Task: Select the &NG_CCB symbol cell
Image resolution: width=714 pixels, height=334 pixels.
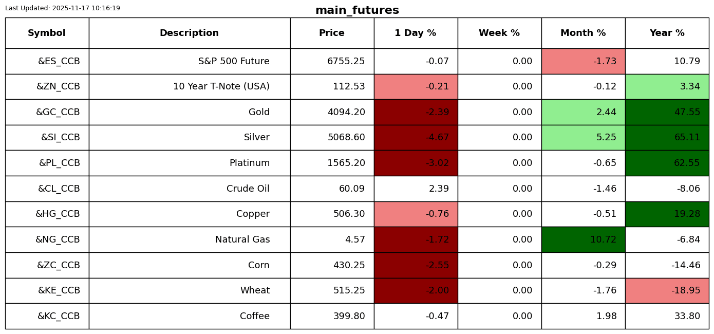Action: click(58, 240)
